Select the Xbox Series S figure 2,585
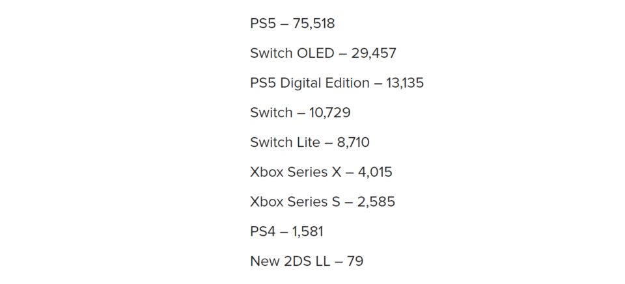 [376, 202]
